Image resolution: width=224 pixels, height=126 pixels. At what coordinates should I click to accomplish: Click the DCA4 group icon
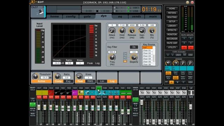tap(160, 93)
